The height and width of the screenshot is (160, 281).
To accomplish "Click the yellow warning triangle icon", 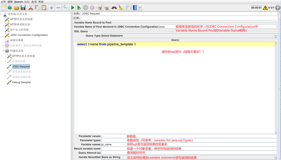I will click(x=265, y=8).
